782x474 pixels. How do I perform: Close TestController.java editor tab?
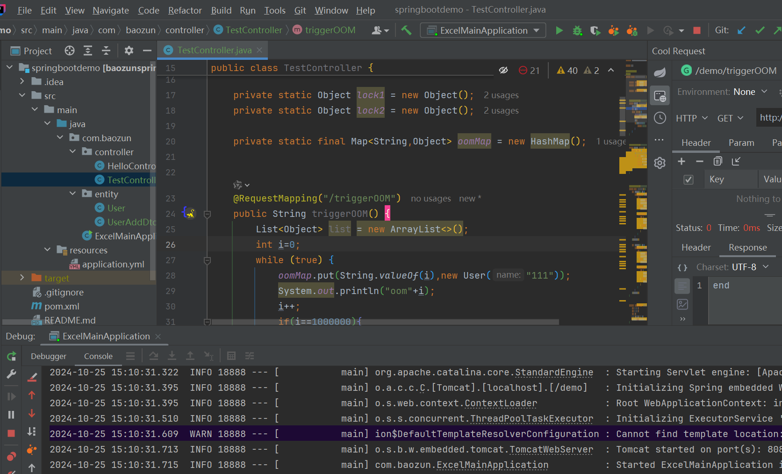[259, 50]
